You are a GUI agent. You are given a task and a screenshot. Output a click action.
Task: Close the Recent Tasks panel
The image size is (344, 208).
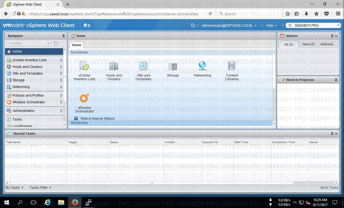[x=336, y=134]
